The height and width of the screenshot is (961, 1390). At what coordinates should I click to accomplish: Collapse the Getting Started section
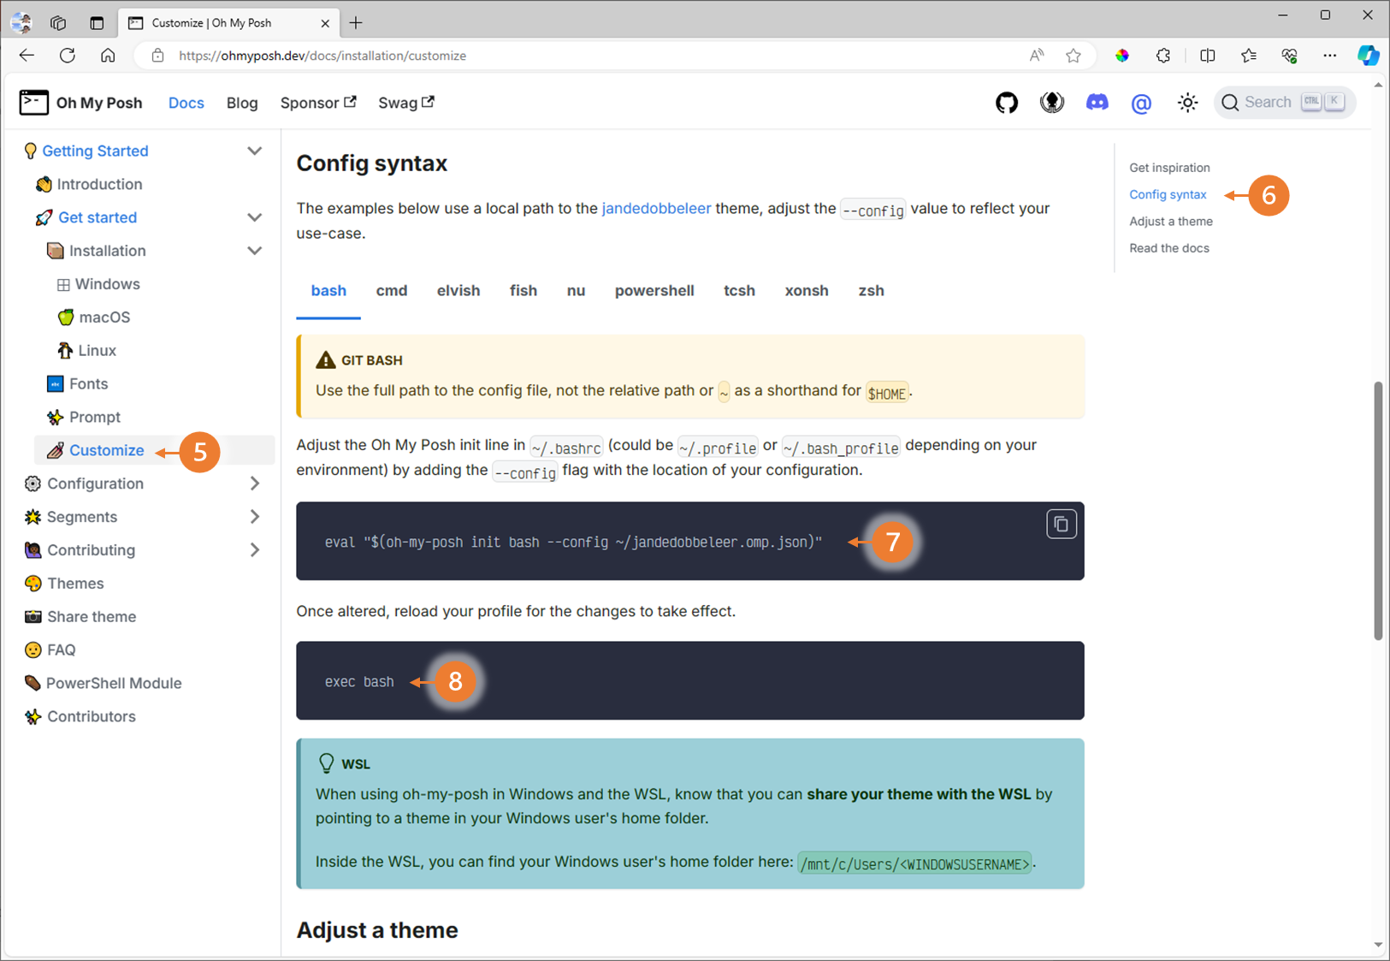point(254,151)
